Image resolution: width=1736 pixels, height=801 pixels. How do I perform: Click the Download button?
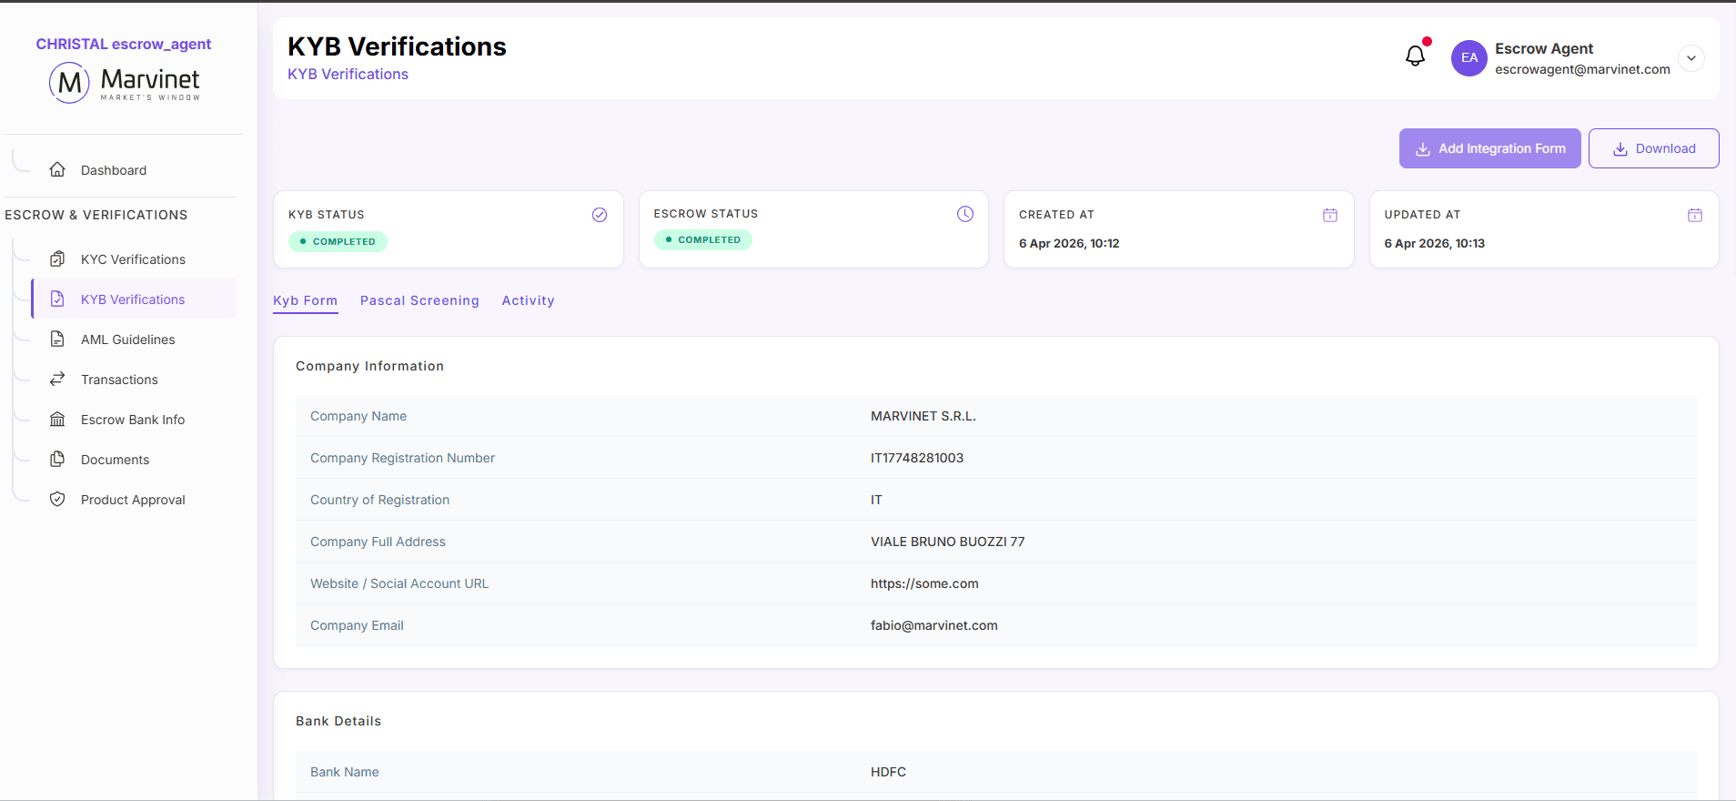point(1653,148)
